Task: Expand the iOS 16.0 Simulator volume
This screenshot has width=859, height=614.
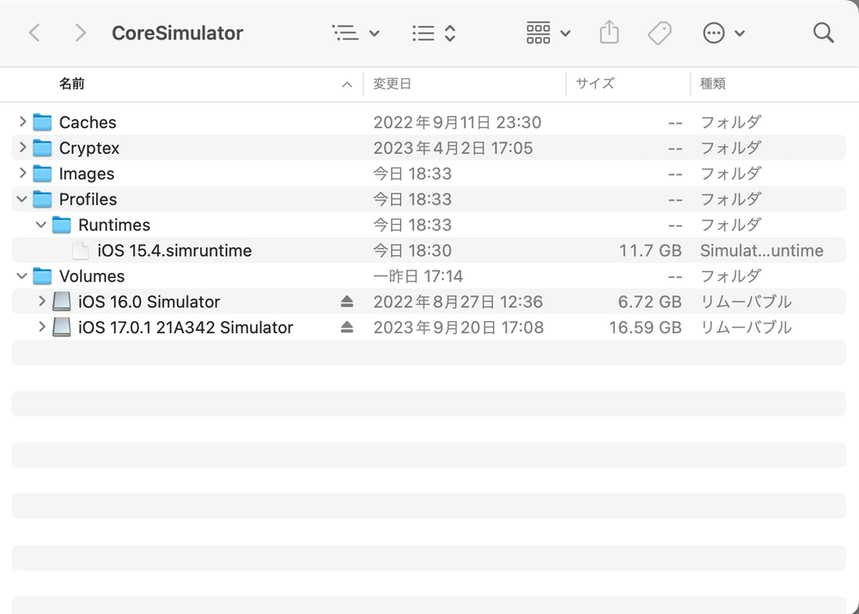Action: (41, 301)
